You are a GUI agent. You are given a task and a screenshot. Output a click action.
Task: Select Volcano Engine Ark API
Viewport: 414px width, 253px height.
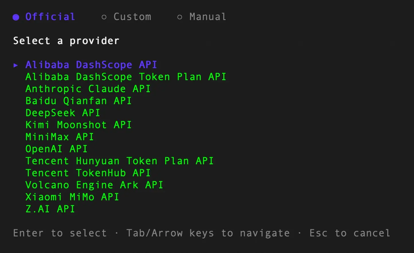[x=94, y=185]
